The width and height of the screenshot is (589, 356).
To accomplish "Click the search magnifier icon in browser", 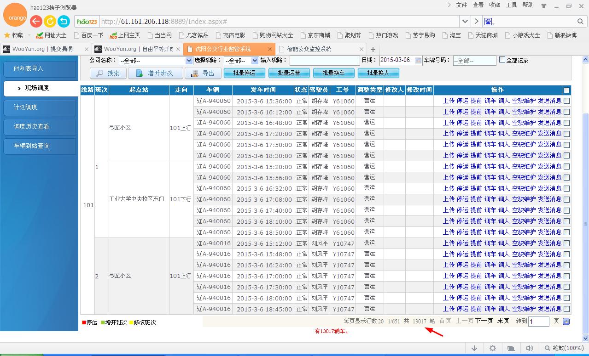I will click(580, 22).
